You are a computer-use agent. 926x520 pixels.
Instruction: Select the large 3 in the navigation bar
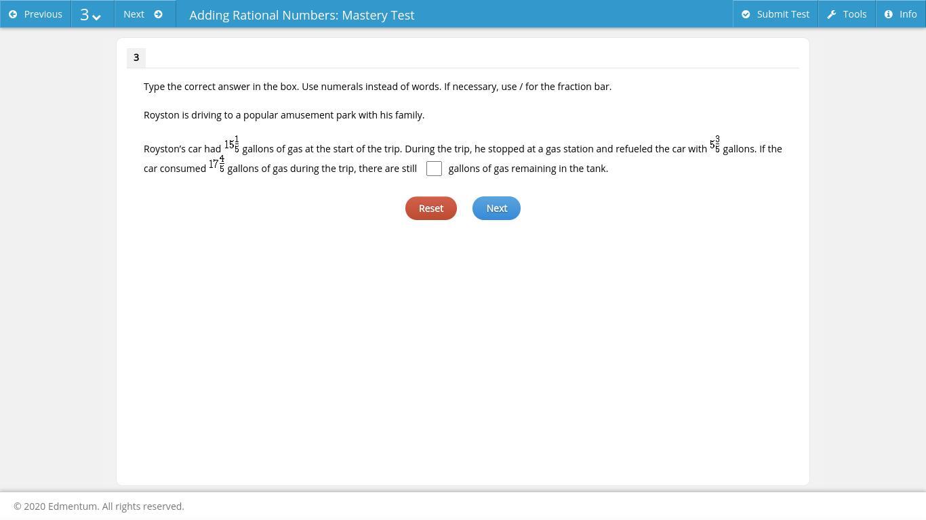85,14
